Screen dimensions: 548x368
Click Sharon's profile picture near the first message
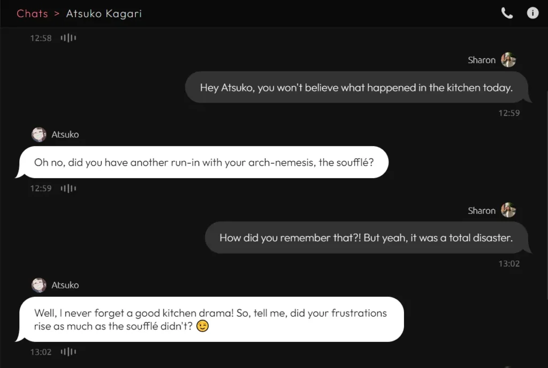click(508, 60)
